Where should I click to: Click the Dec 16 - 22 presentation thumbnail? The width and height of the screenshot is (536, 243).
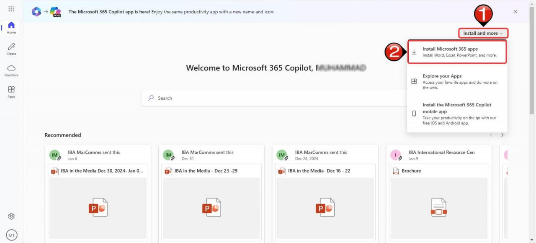click(325, 208)
